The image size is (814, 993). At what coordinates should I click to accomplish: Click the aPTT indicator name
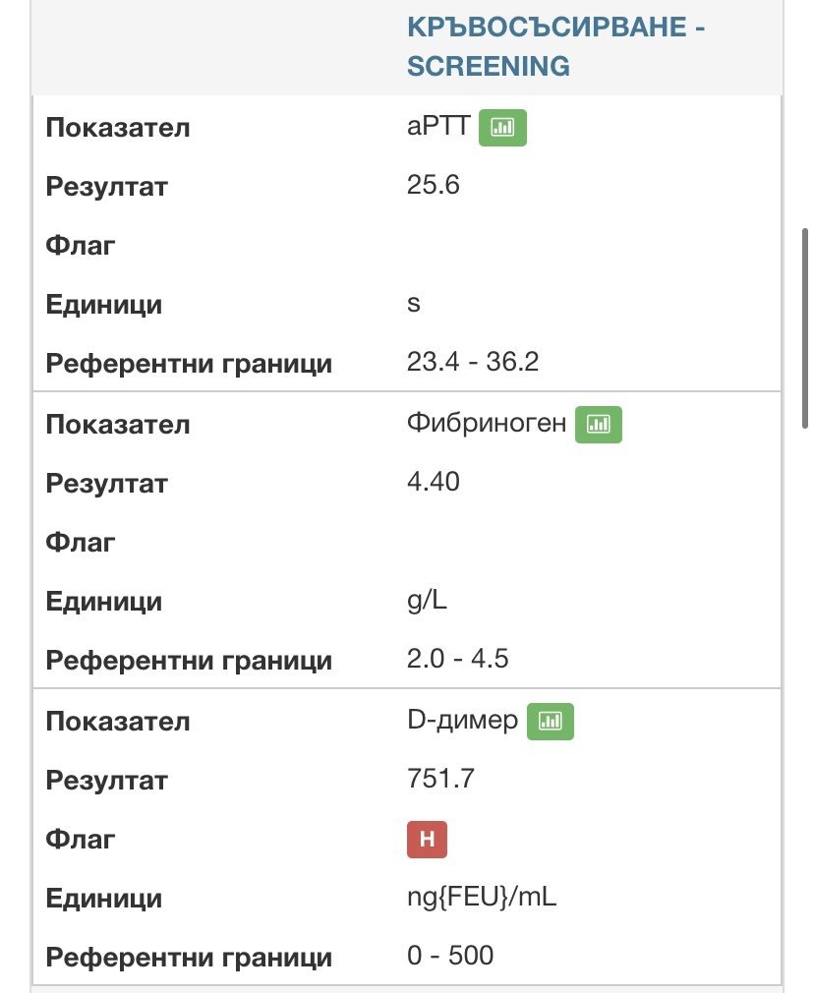(438, 128)
